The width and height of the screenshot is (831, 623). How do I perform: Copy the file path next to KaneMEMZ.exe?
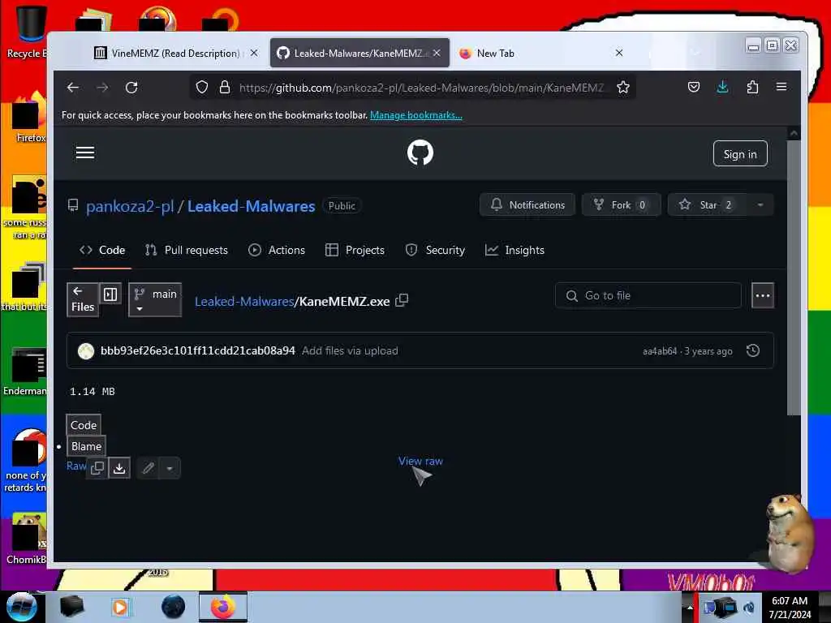[402, 300]
